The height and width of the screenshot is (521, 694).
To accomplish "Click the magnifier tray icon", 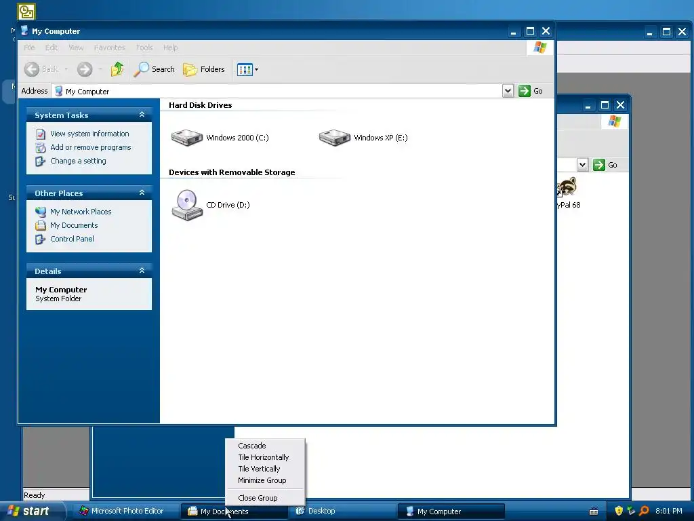I will tap(644, 512).
